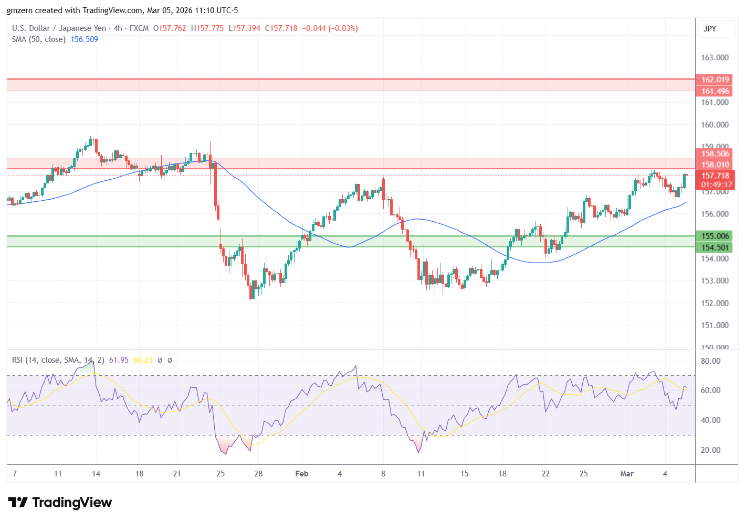Click the open price value O157.762

tap(170, 28)
